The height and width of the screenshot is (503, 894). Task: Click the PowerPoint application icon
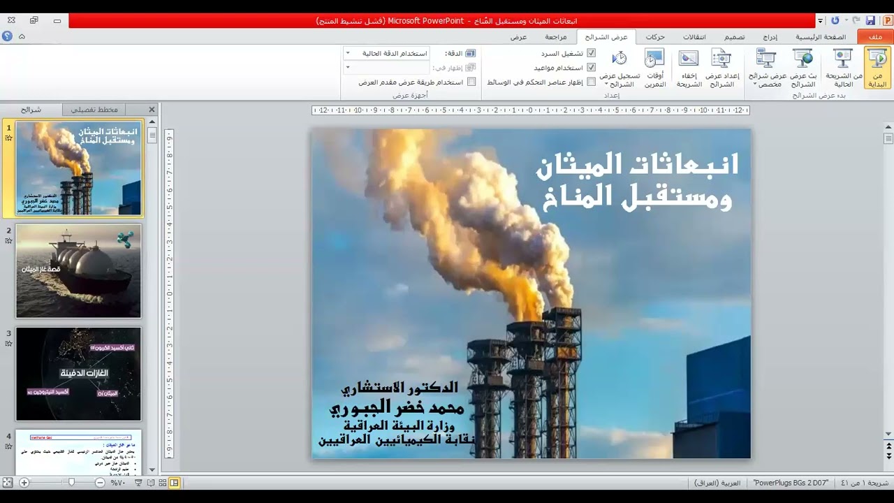pos(886,21)
